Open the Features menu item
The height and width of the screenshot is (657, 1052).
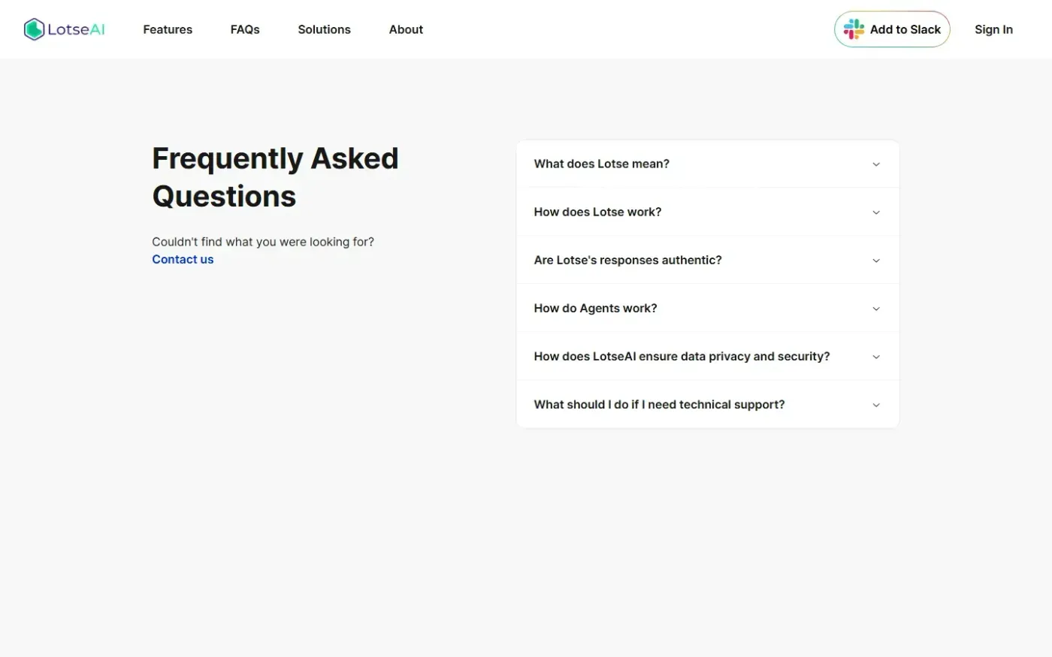168,29
